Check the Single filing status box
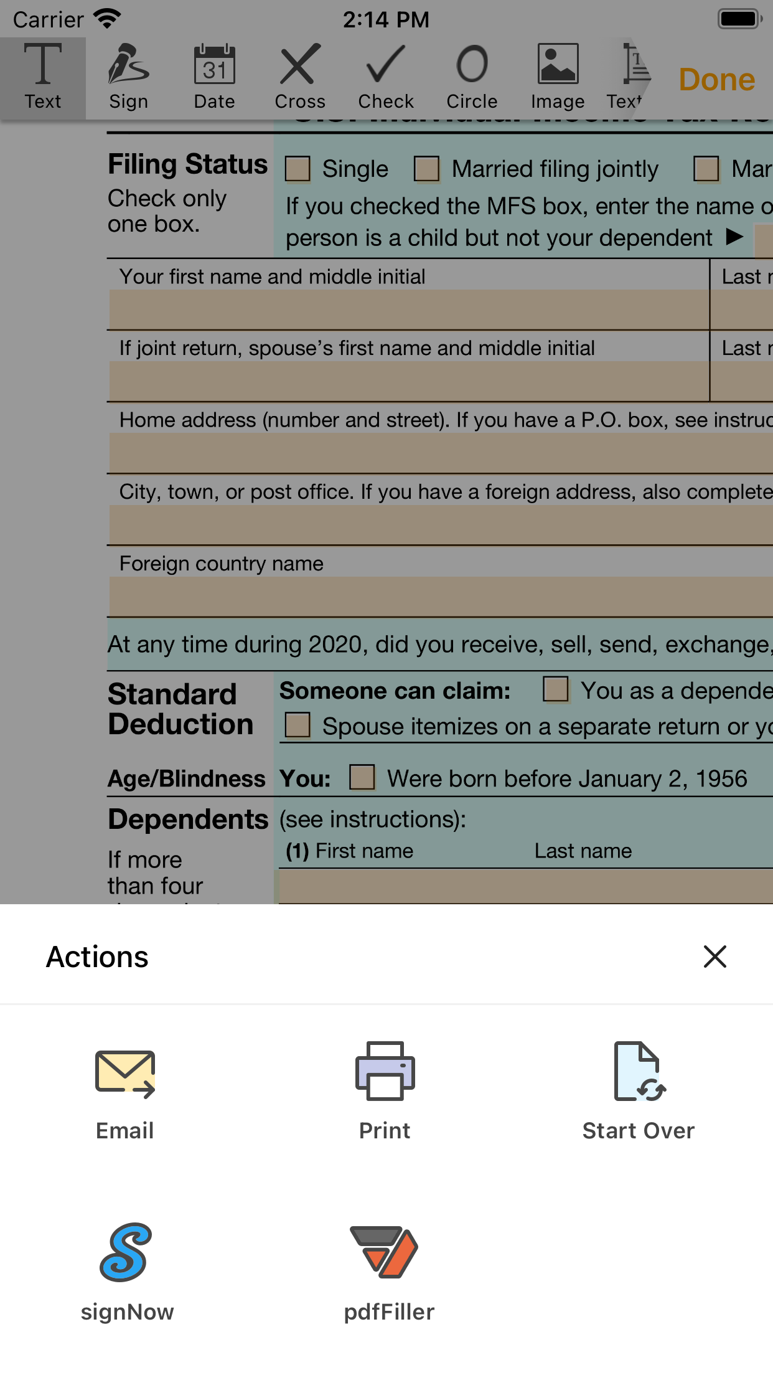This screenshot has width=773, height=1375. point(297,169)
